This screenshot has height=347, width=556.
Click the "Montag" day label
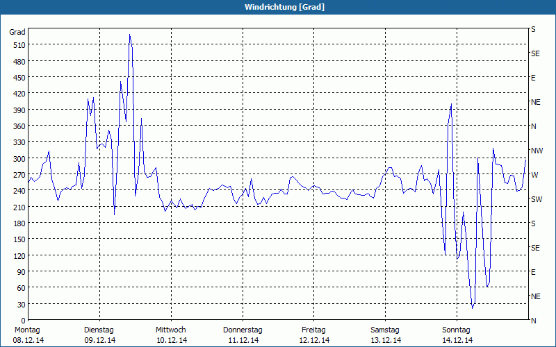tap(27, 330)
